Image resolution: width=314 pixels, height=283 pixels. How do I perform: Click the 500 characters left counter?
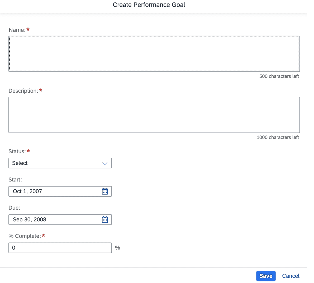click(279, 76)
